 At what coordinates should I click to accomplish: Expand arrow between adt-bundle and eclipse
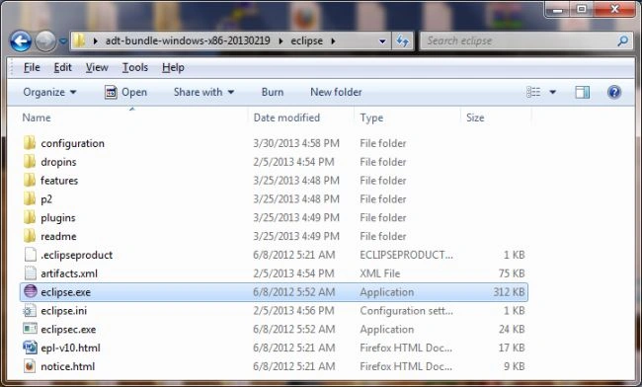point(281,40)
